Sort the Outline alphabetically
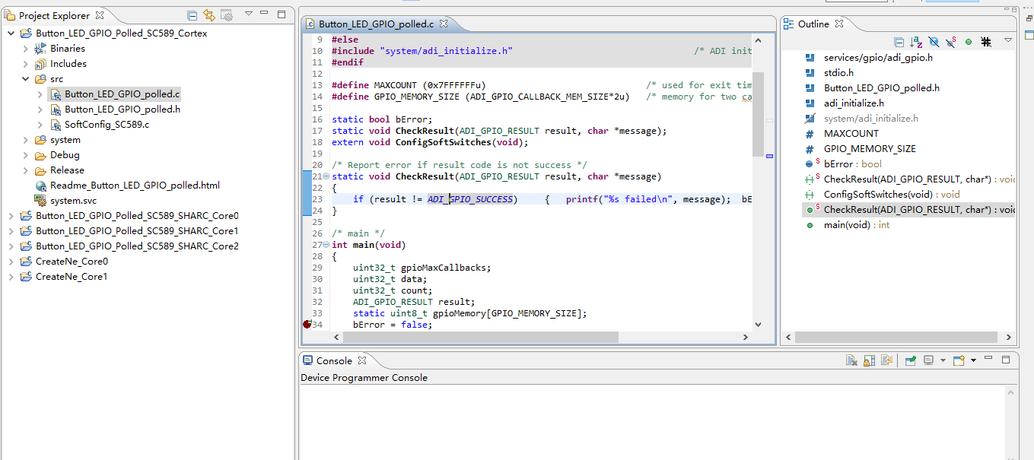1034x460 pixels. 915,42
